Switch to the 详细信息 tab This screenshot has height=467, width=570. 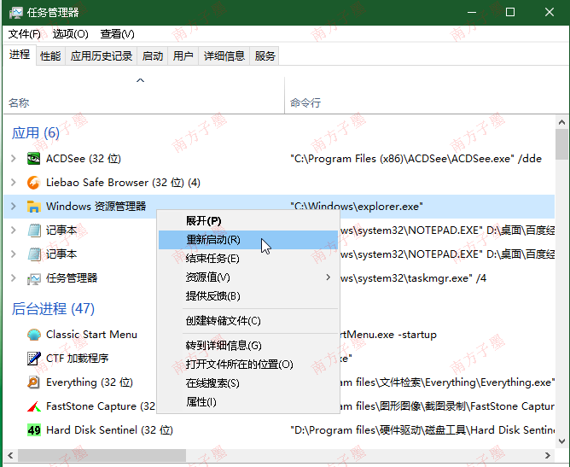tap(224, 56)
